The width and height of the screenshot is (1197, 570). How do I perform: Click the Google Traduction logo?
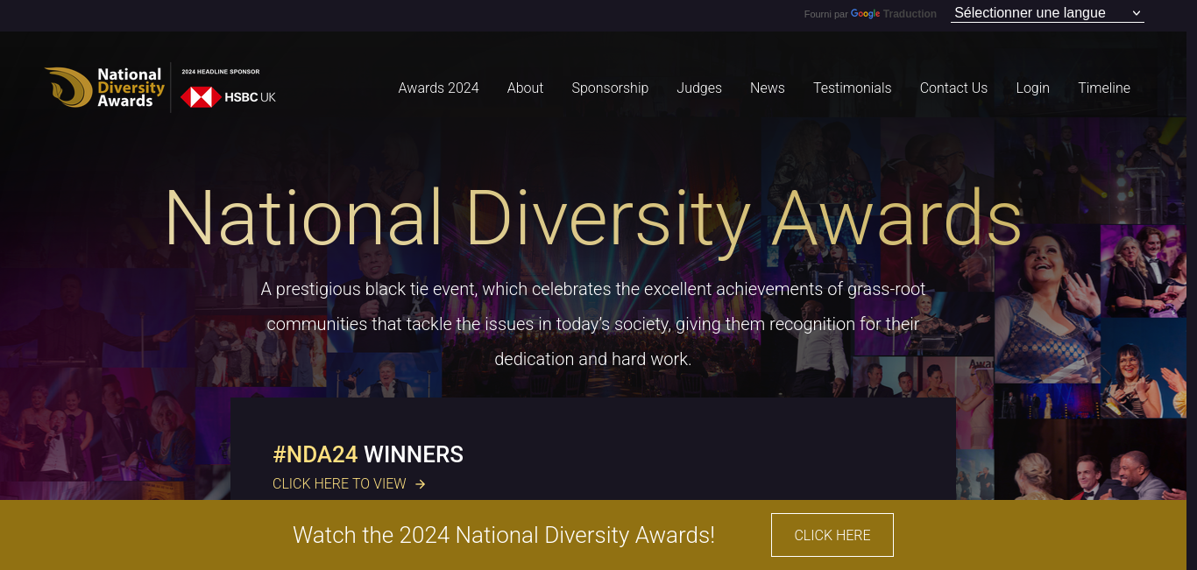(x=894, y=14)
